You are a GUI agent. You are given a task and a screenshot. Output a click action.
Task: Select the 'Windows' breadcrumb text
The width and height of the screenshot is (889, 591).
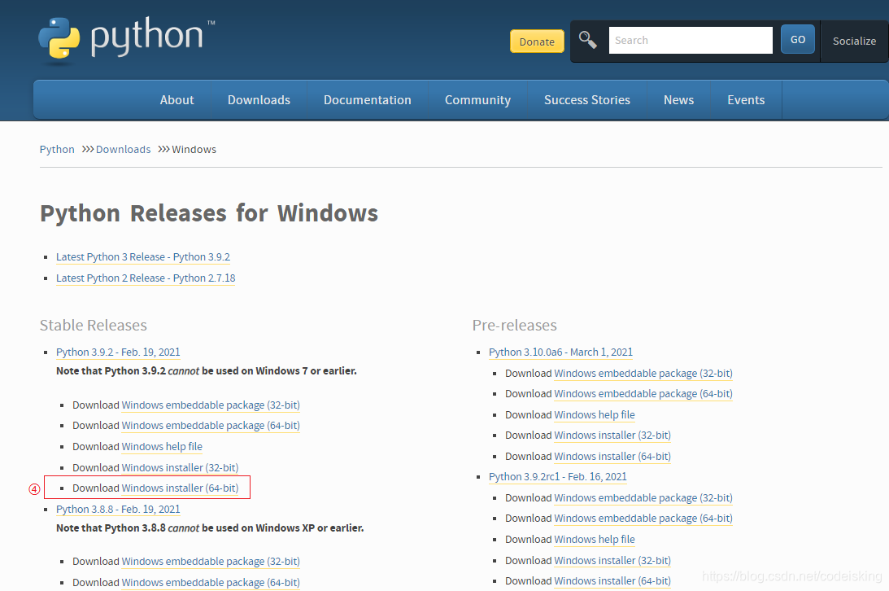coord(194,149)
